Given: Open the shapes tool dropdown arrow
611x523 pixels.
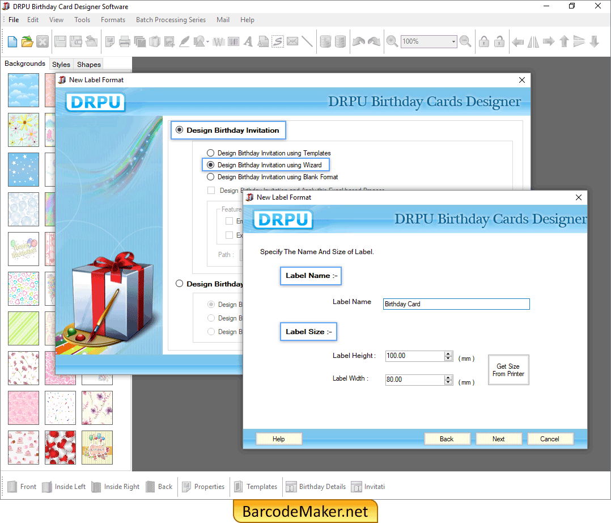Looking at the screenshot, I should pos(207,42).
